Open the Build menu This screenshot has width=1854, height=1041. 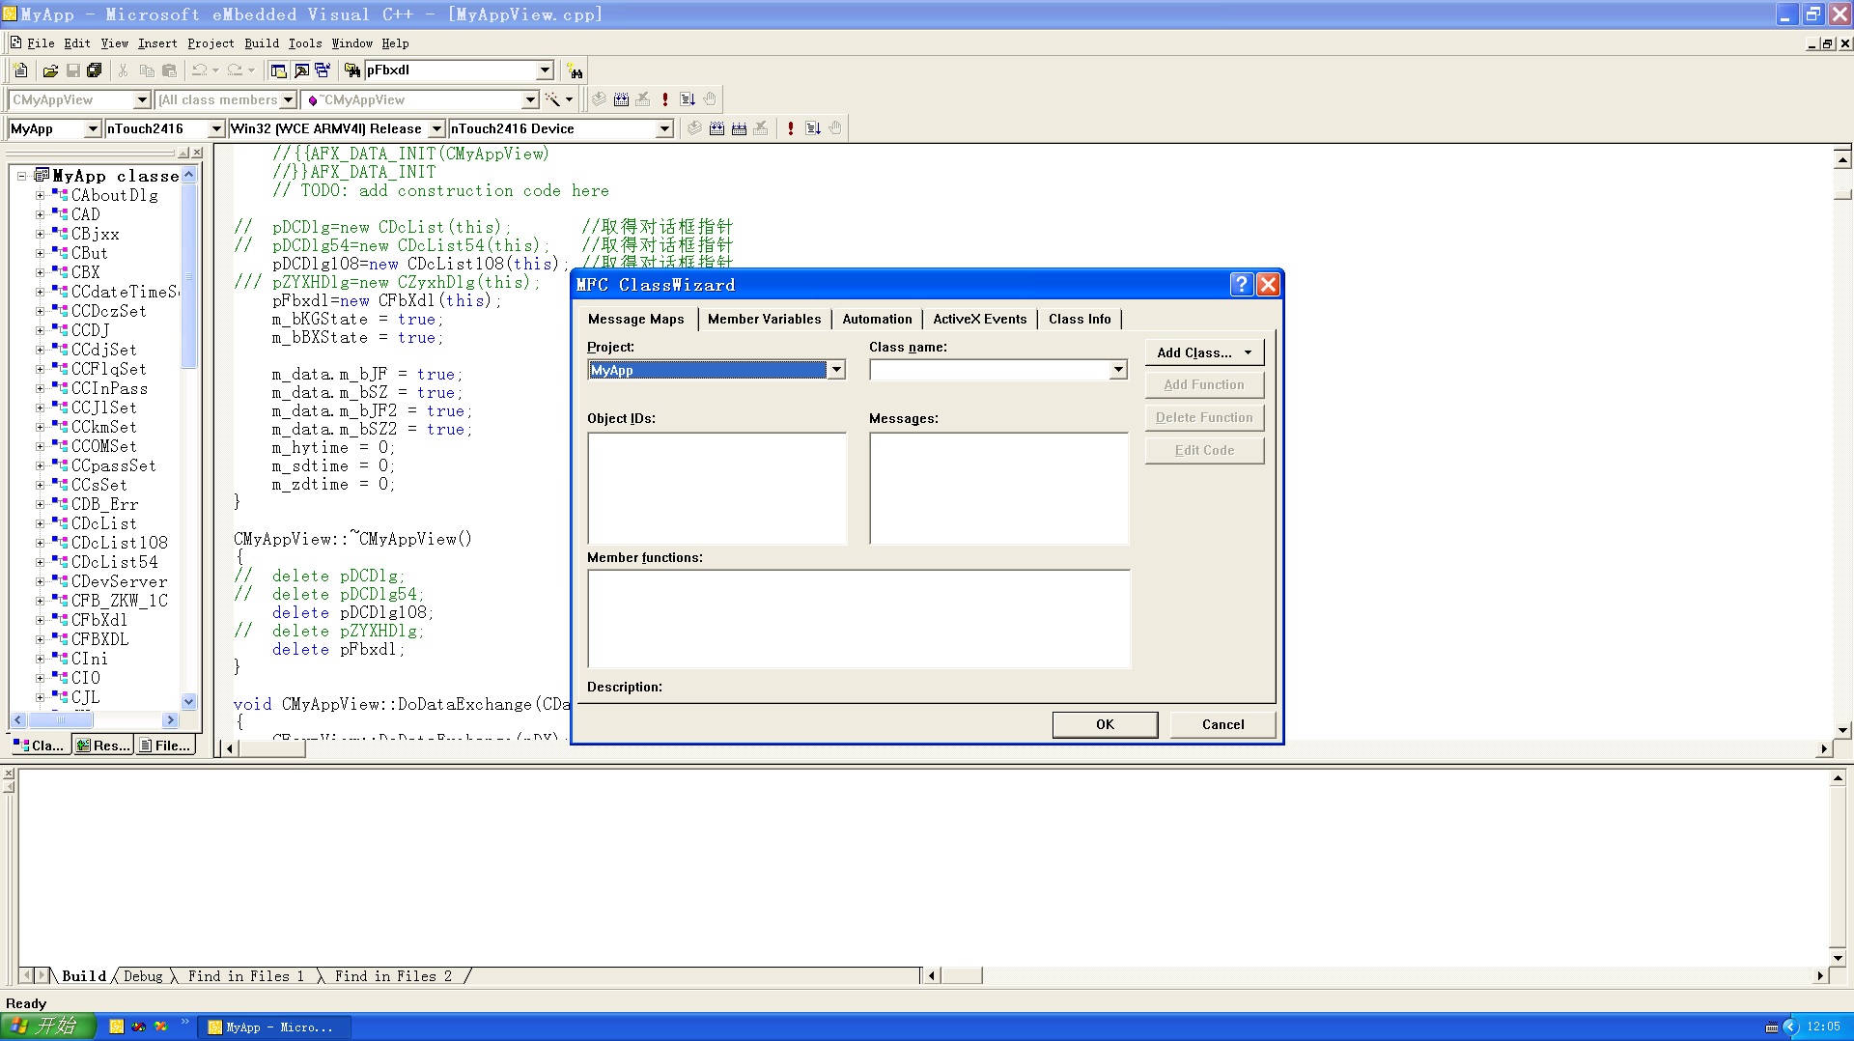[262, 43]
